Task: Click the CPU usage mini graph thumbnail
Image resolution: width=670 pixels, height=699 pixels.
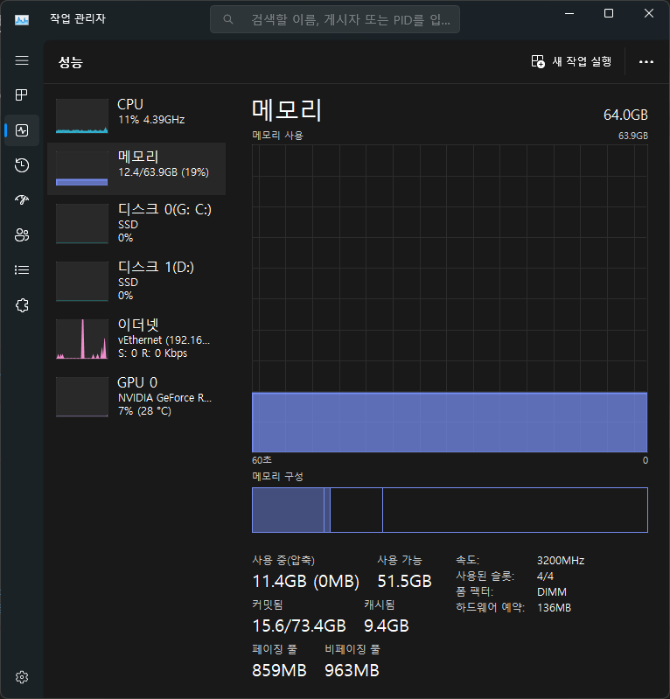Action: pos(82,115)
